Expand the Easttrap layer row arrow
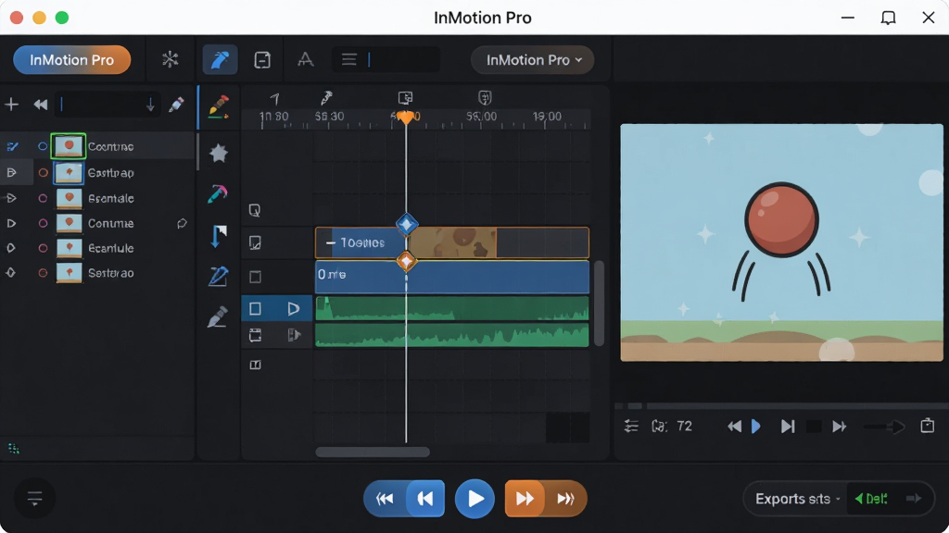The width and height of the screenshot is (949, 533). (x=11, y=173)
